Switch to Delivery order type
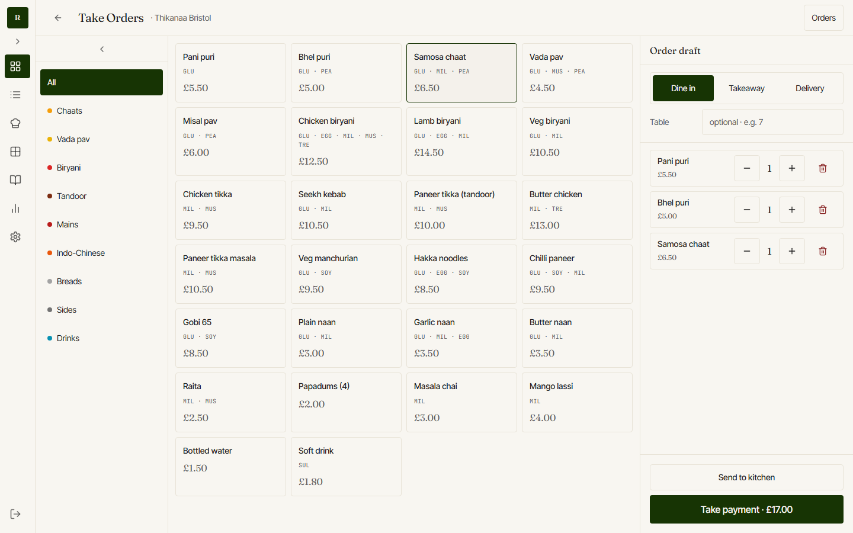Image resolution: width=853 pixels, height=533 pixels. coord(810,88)
